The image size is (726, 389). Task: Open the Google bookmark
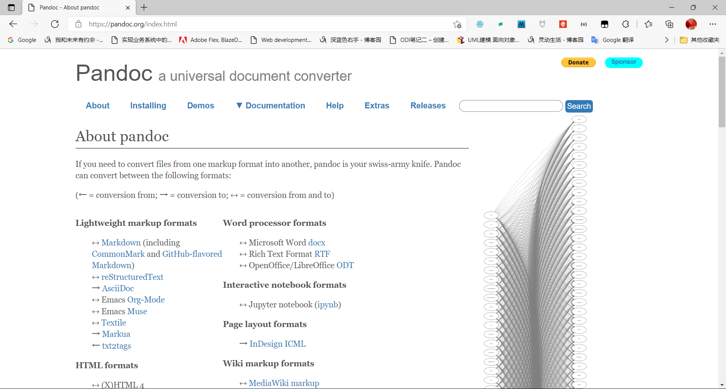tap(22, 40)
